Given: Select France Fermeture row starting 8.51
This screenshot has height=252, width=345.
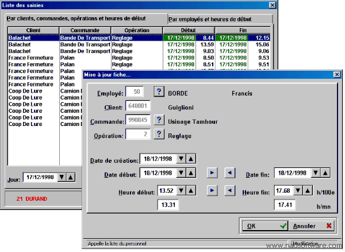Looking at the screenshot, I should (139, 64).
